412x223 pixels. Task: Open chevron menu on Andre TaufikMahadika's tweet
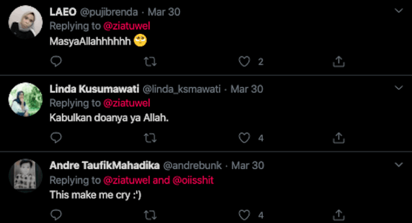(399, 165)
